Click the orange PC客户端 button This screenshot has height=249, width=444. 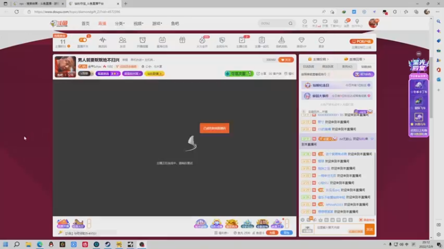pos(361,41)
